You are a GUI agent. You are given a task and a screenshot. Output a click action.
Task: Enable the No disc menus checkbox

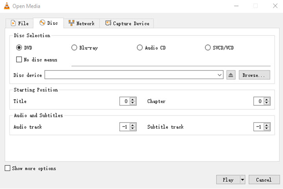[19, 60]
